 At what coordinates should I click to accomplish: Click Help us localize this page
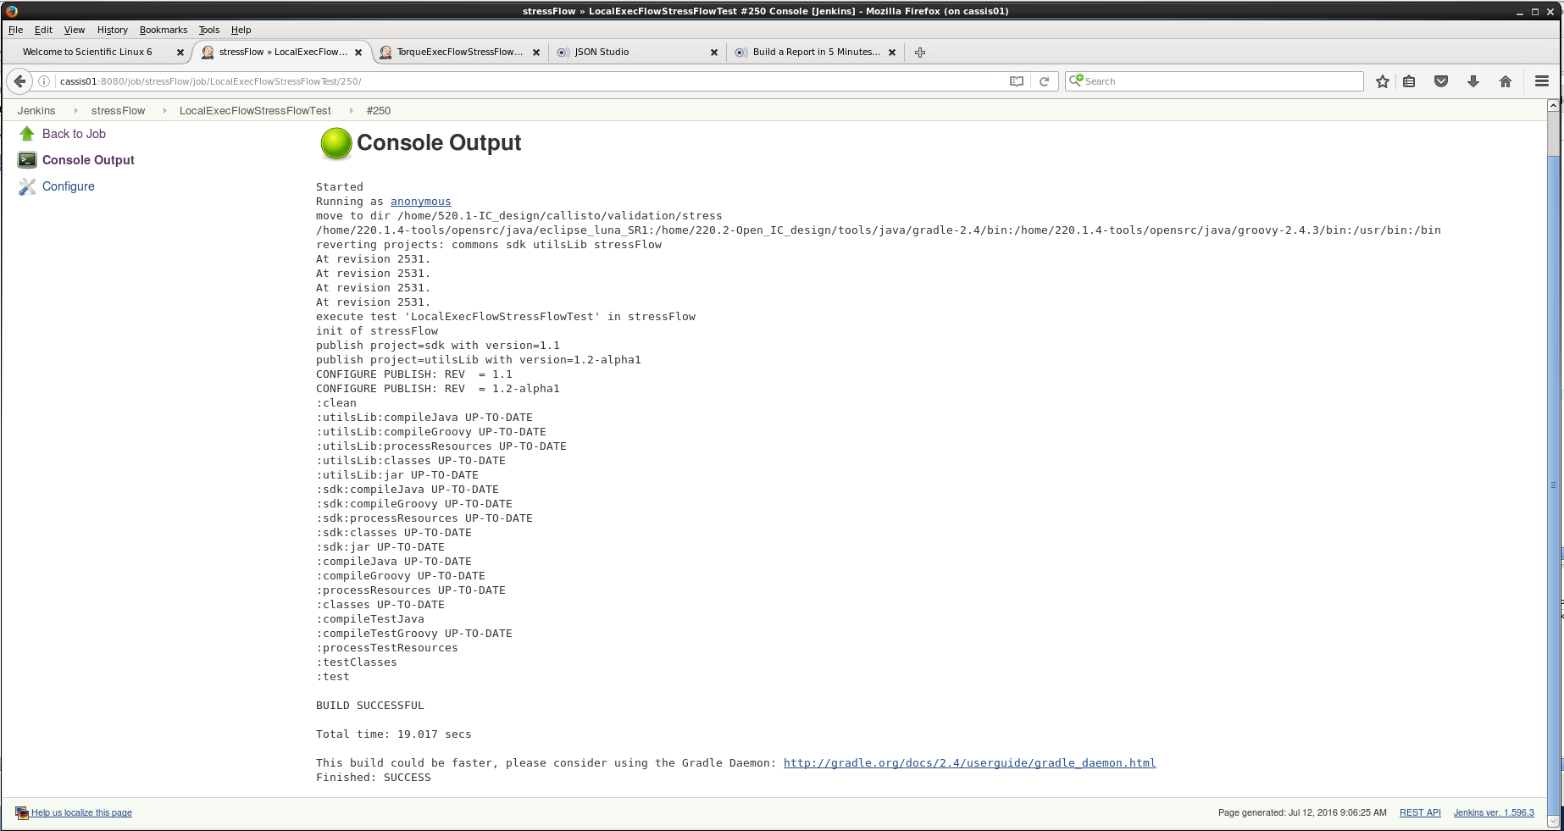(x=81, y=813)
